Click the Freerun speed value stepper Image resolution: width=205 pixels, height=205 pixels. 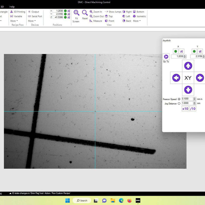[x=194, y=99]
